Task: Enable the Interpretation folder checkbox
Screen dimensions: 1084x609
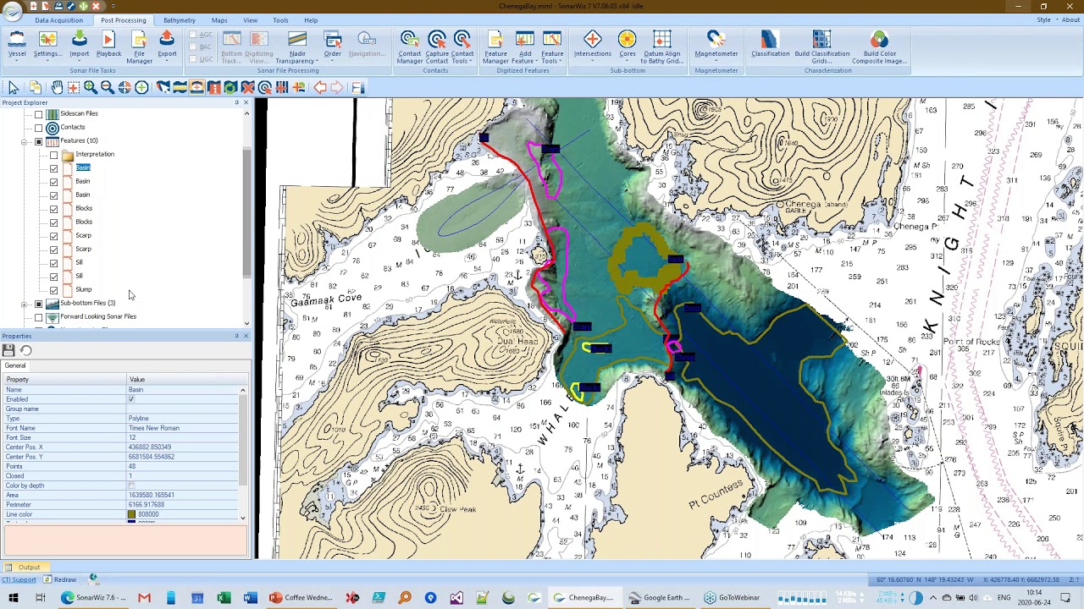Action: [x=54, y=155]
